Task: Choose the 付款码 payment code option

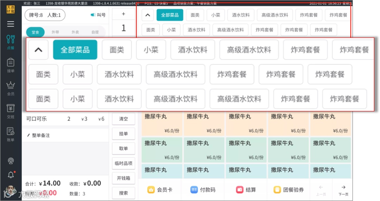Action: click(x=203, y=190)
